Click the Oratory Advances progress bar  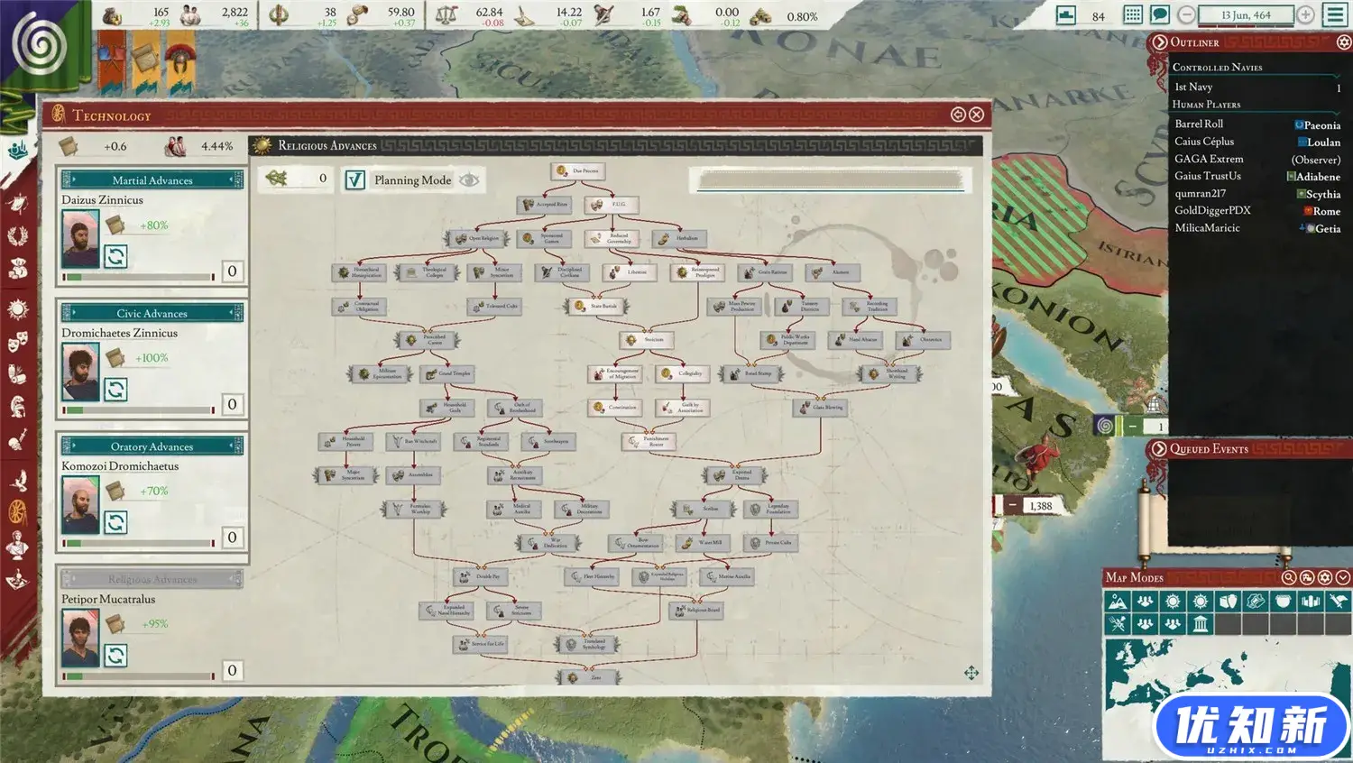138,543
